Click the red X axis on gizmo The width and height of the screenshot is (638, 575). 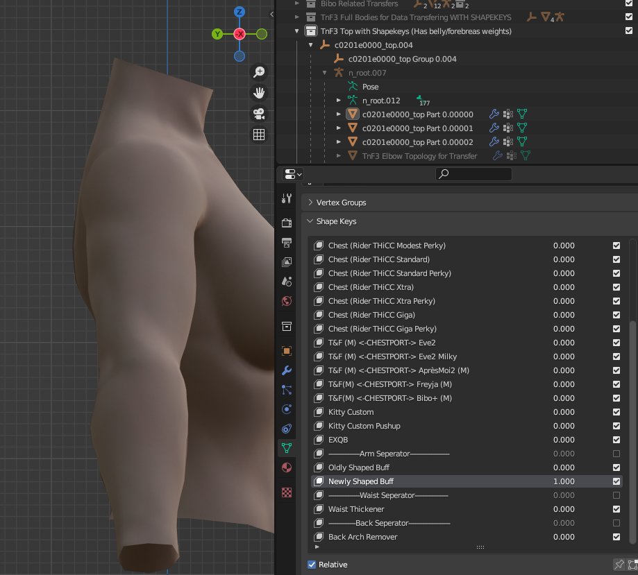(x=240, y=34)
